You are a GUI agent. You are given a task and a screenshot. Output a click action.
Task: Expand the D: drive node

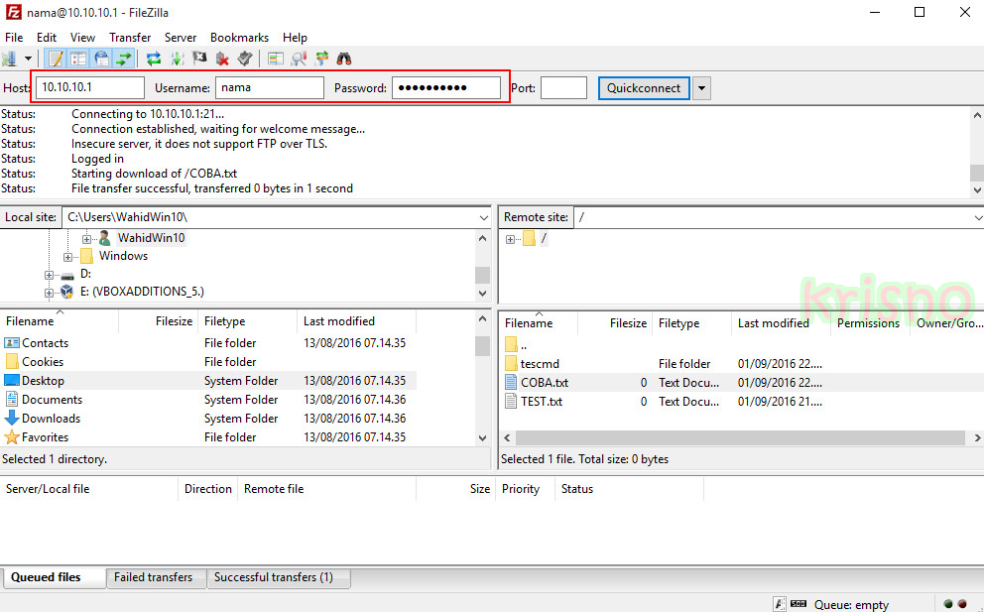click(x=49, y=275)
